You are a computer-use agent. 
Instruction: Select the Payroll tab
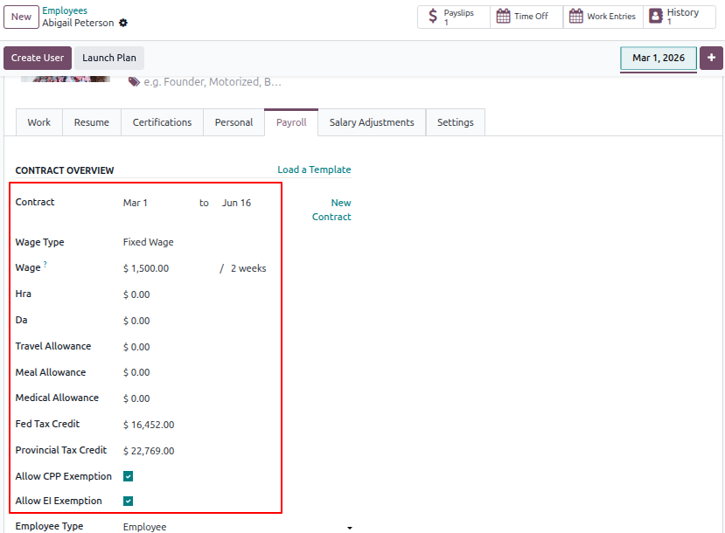click(x=291, y=122)
